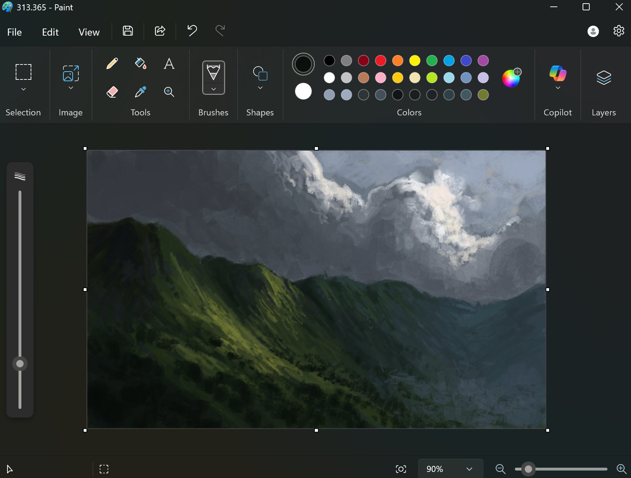The height and width of the screenshot is (478, 631).
Task: Click the Paint app icon in title bar
Action: pyautogui.click(x=7, y=7)
